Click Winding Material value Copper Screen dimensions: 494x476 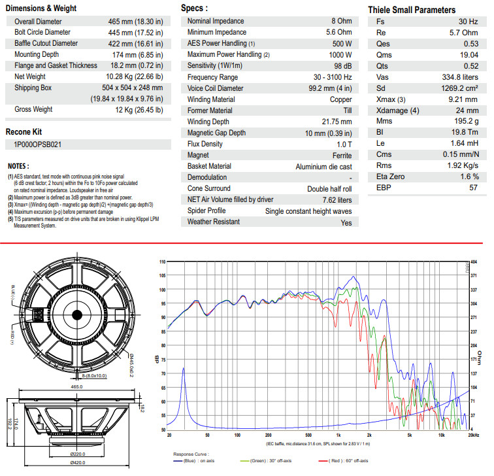pyautogui.click(x=341, y=99)
